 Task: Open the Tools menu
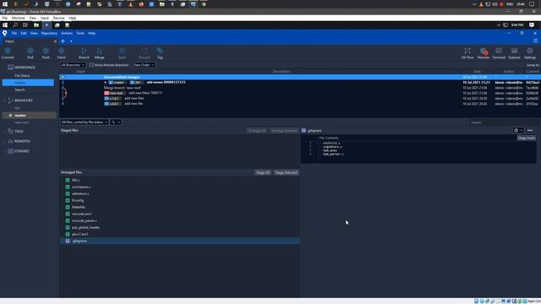[80, 33]
